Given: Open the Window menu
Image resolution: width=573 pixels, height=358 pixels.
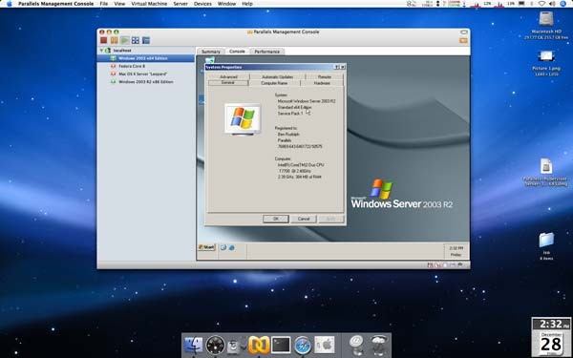Looking at the screenshot, I should [x=226, y=4].
